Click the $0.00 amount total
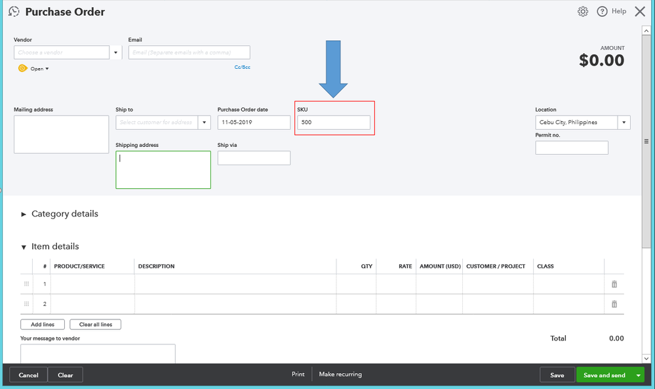The image size is (655, 389). click(601, 60)
